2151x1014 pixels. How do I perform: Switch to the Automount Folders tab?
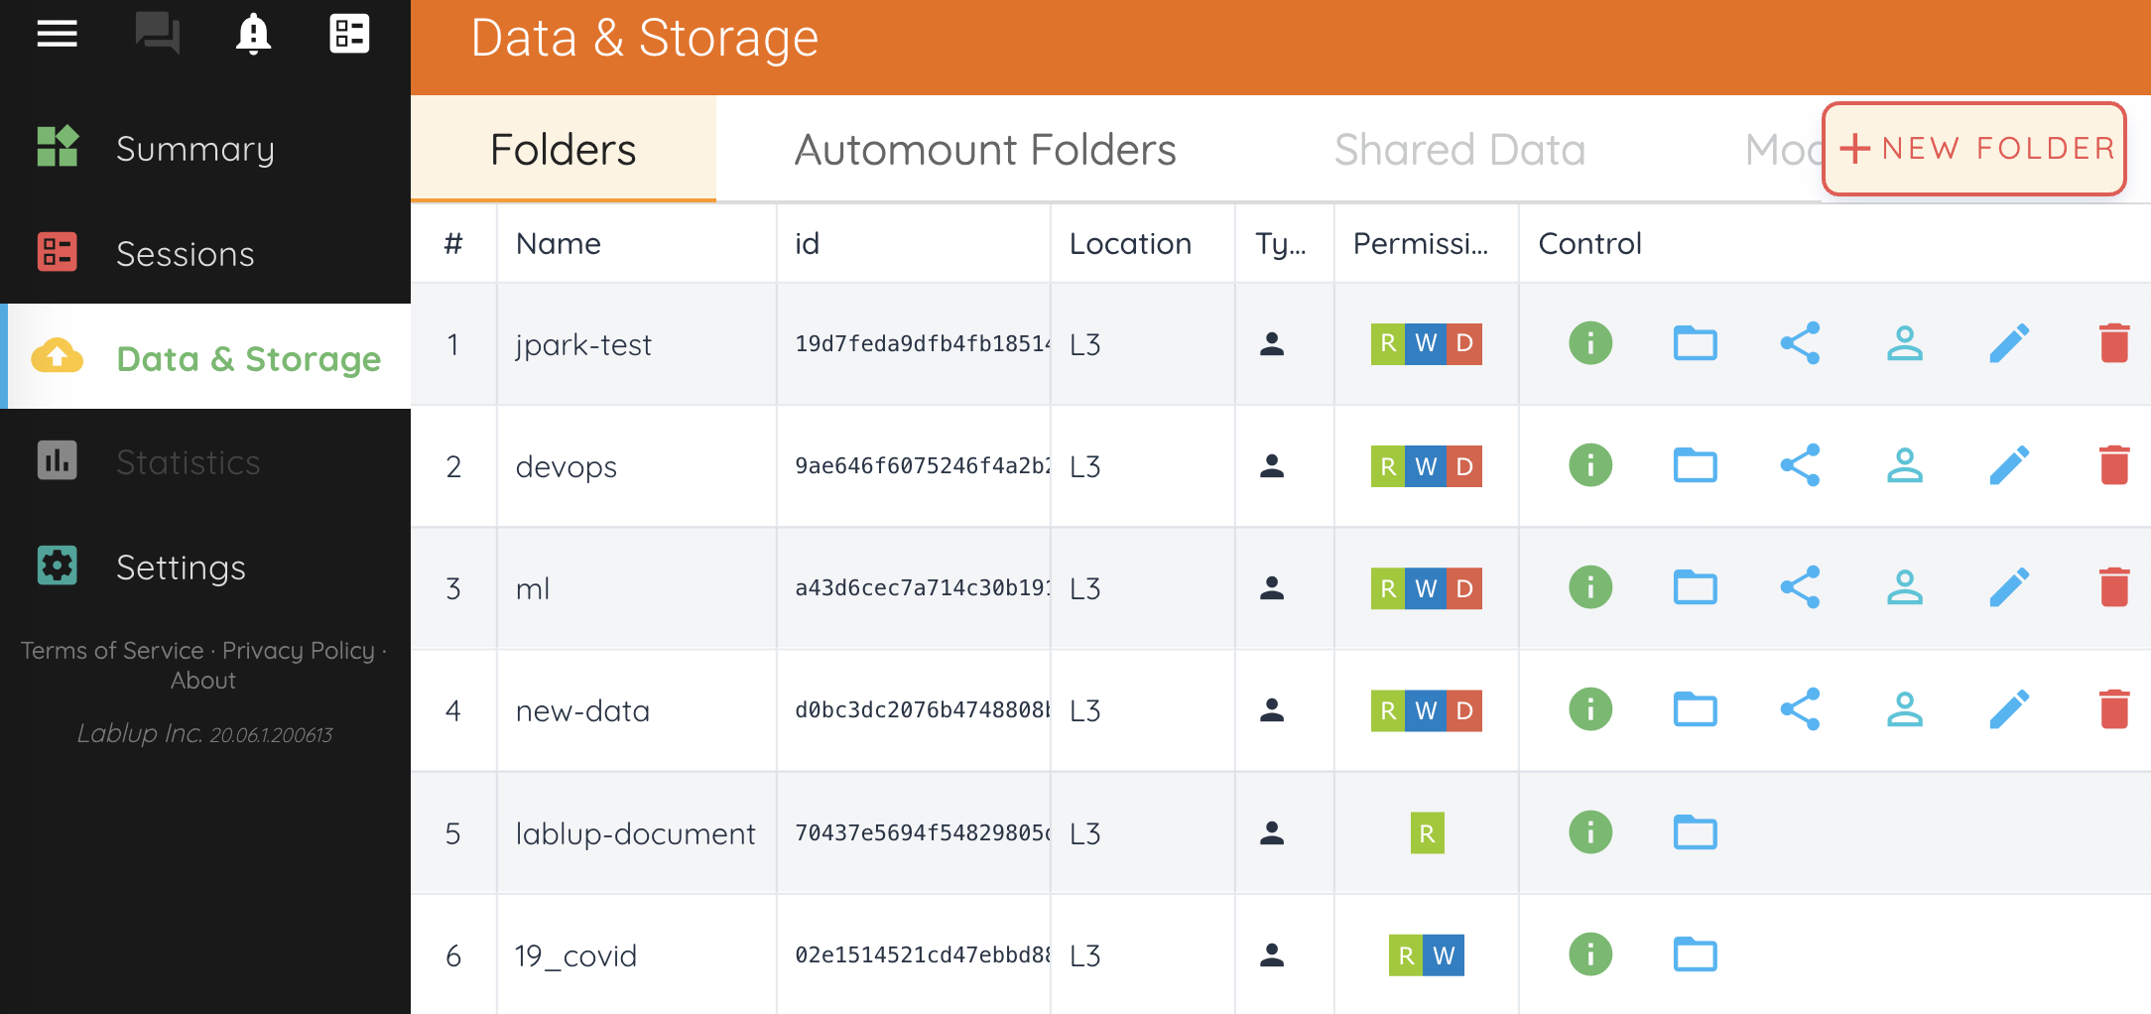[x=985, y=149]
